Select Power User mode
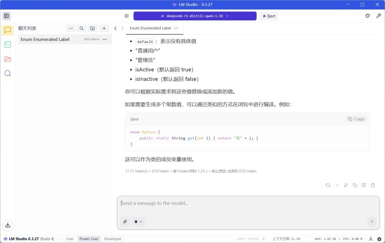This screenshot has height=243, width=385. tap(89, 239)
